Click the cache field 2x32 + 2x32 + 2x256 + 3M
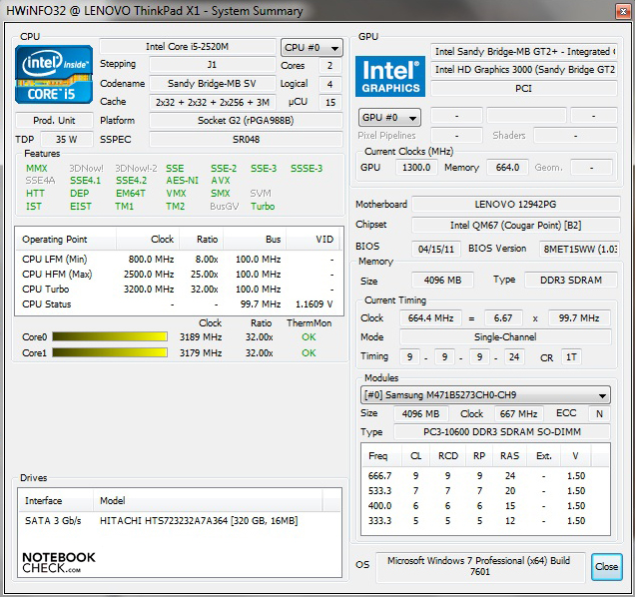This screenshot has height=597, width=635. point(213,102)
